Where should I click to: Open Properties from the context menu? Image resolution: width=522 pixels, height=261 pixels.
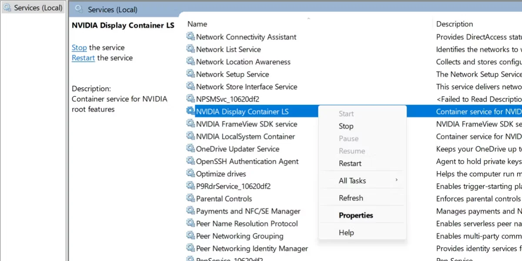click(355, 215)
